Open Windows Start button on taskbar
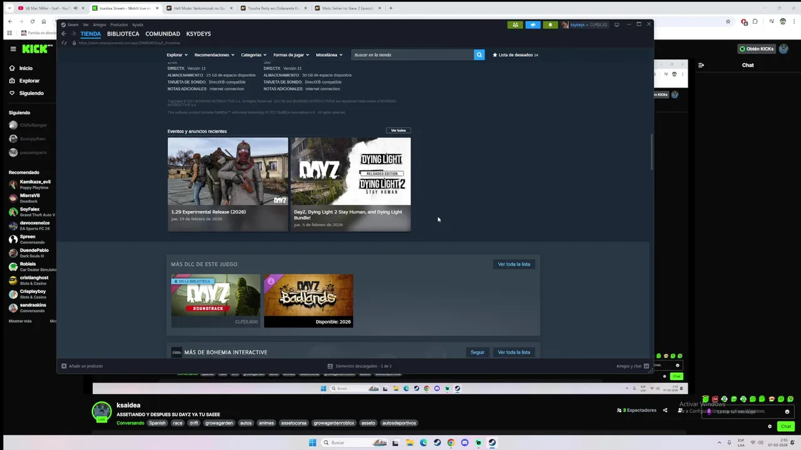801x450 pixels. (312, 442)
